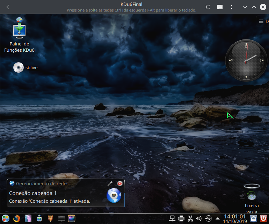Click the wired network tray icon
The height and width of the screenshot is (224, 269).
click(x=172, y=219)
